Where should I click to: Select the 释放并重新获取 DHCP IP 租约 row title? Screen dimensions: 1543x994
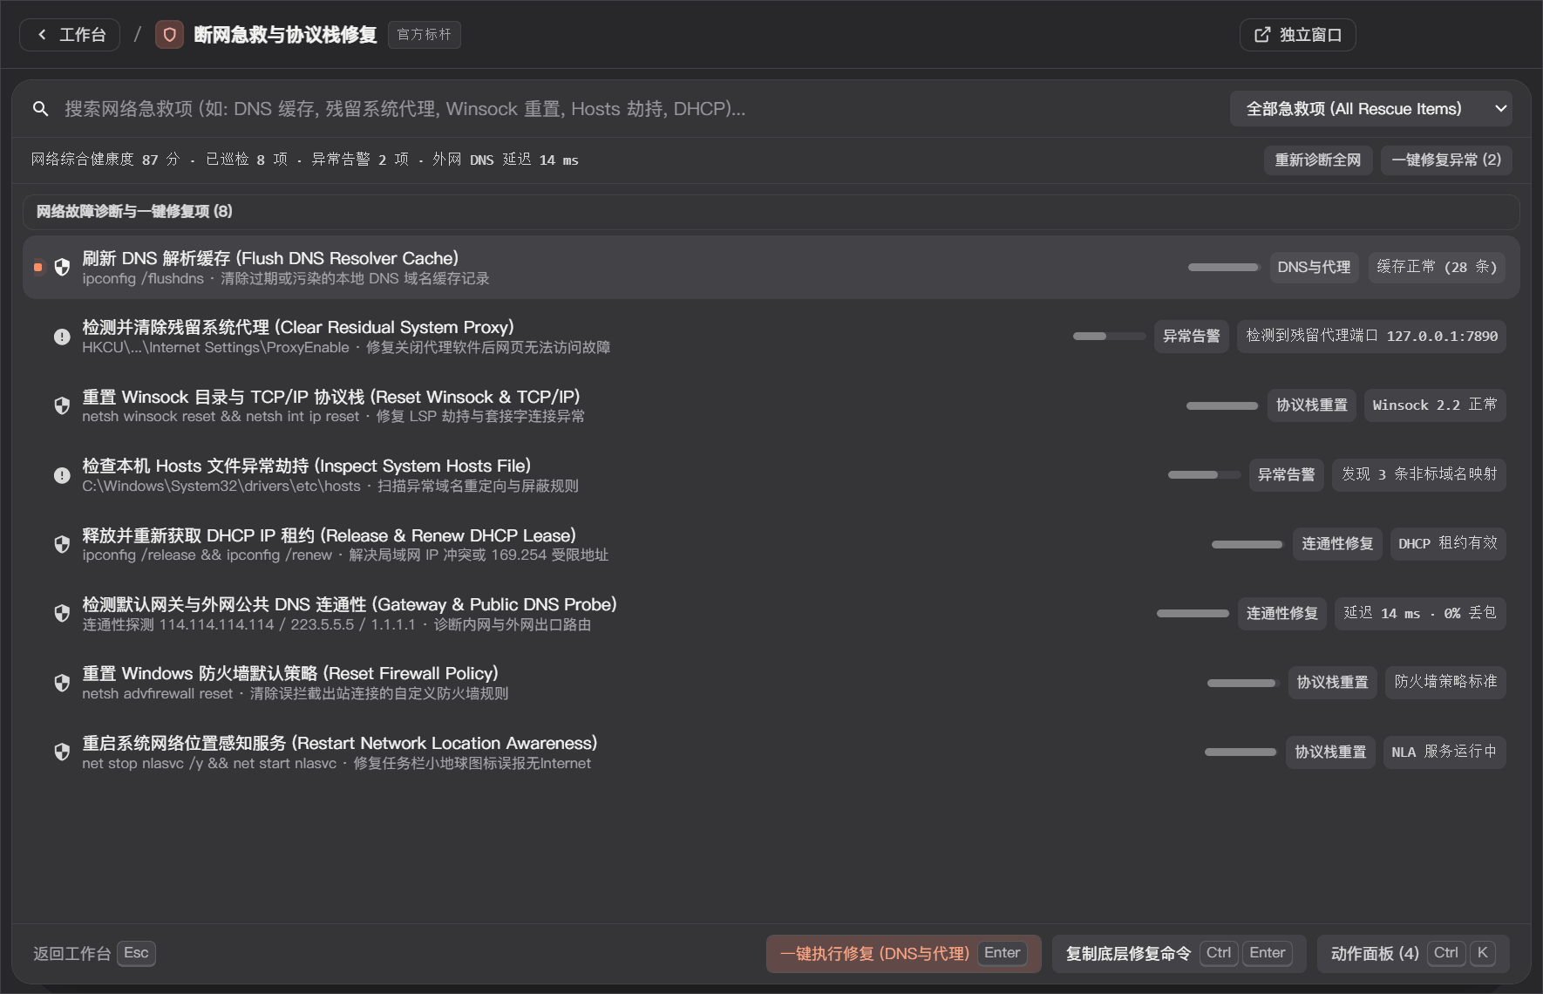click(x=329, y=535)
